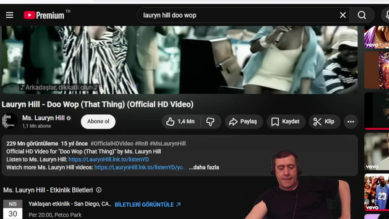389x219 pixels.
Task: Click the video player frame
Action: tap(179, 60)
